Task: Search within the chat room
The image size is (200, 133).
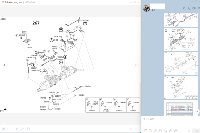Action: click(184, 8)
